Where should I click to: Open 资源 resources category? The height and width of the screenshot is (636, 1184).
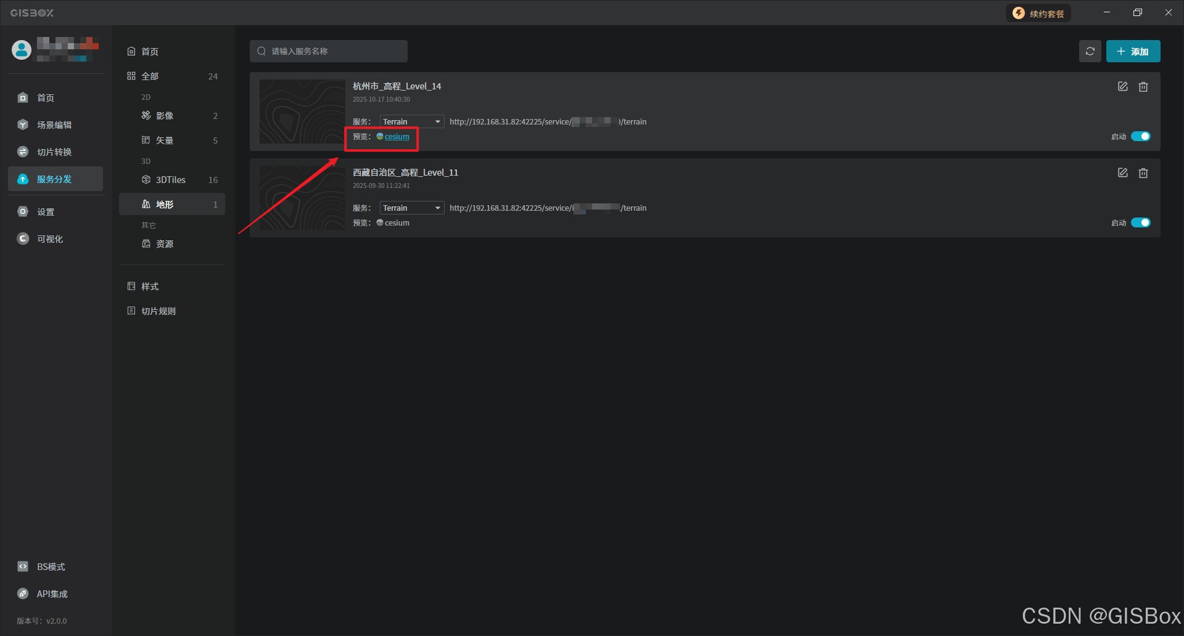click(x=172, y=244)
